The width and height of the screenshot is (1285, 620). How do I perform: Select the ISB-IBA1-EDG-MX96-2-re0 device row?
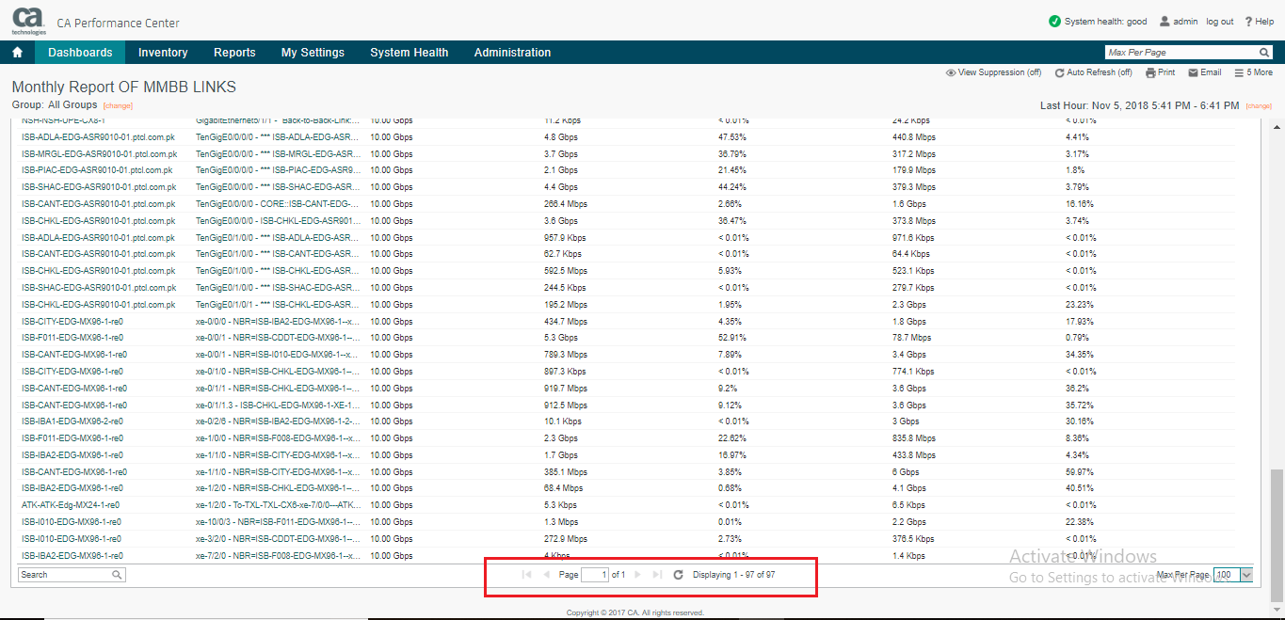click(72, 421)
